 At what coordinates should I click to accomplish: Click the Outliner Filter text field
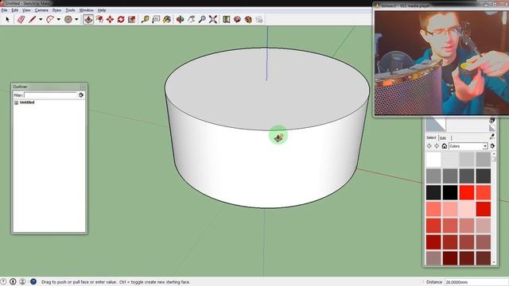(x=50, y=95)
